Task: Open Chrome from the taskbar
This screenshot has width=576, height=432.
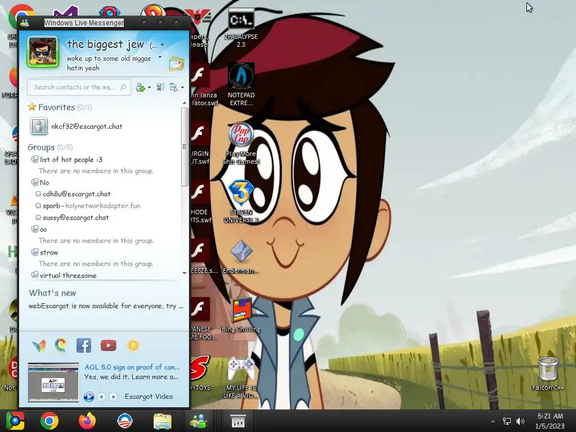Action: [49, 421]
